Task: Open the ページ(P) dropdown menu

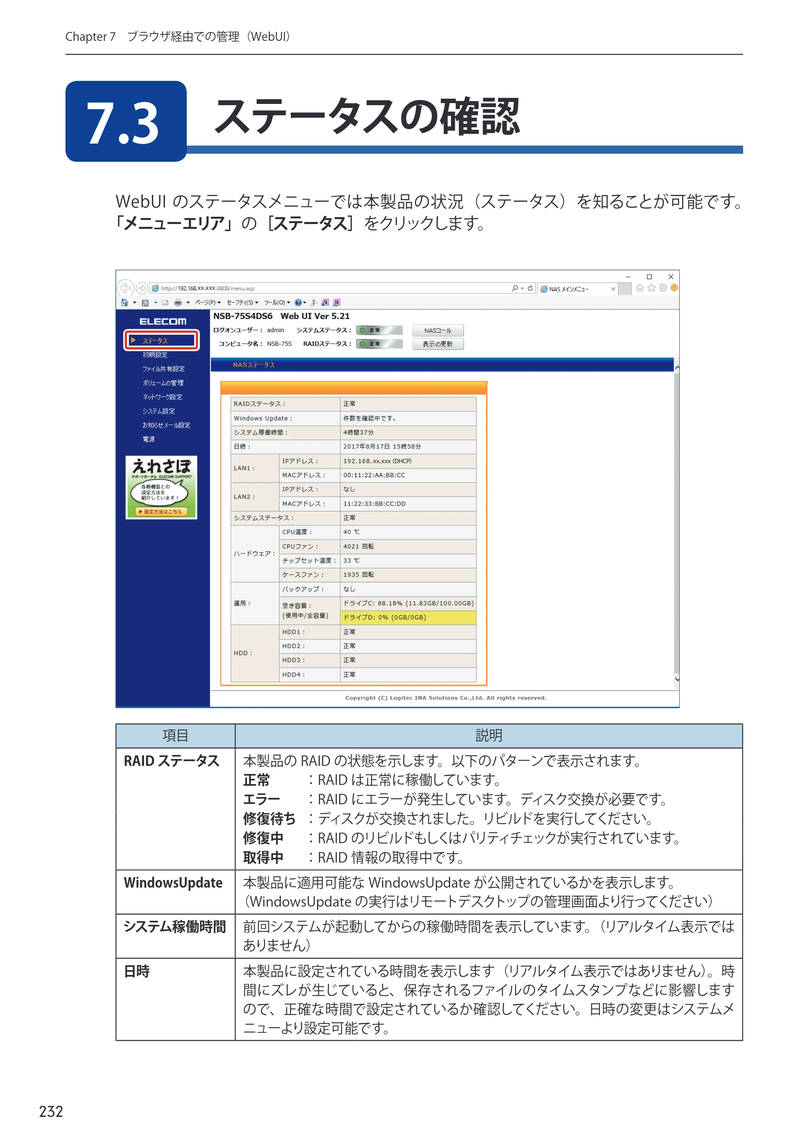Action: [x=208, y=302]
